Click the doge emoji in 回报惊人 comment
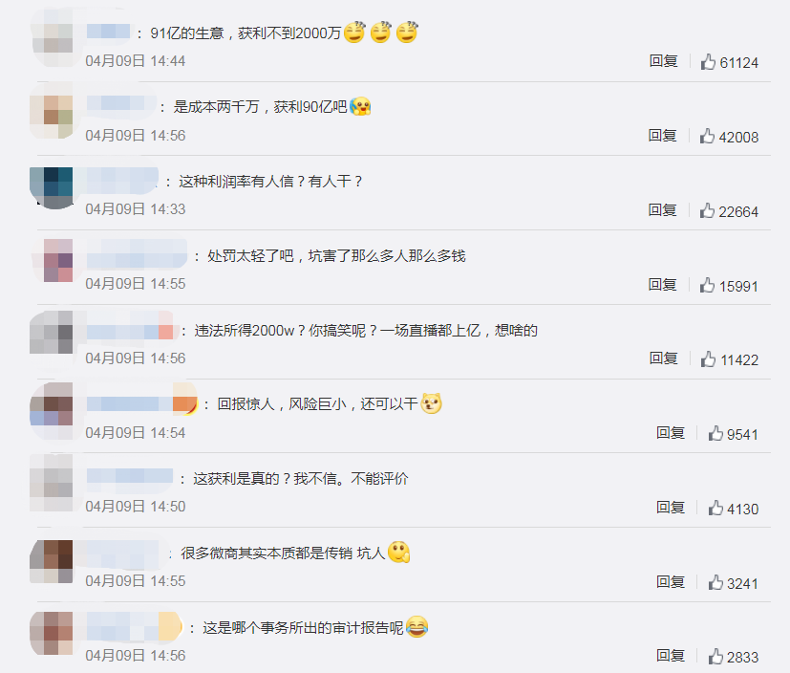This screenshot has width=790, height=673. 431,403
